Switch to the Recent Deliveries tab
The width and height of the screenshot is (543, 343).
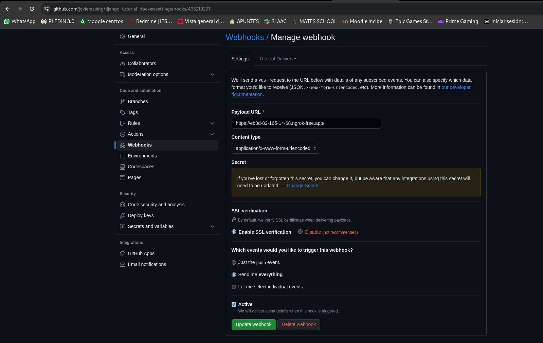278,59
